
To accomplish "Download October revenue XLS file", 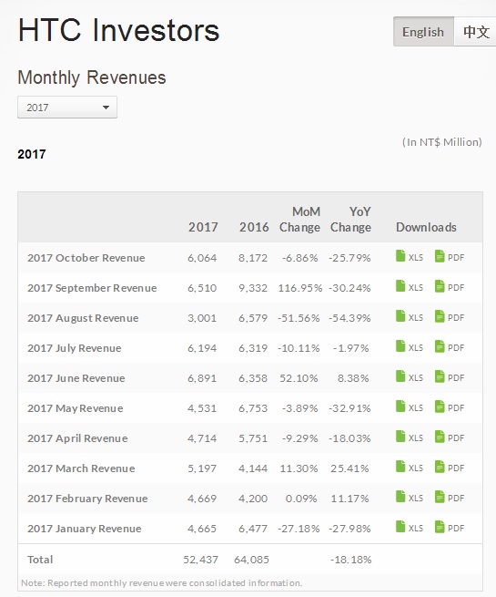I will click(410, 257).
